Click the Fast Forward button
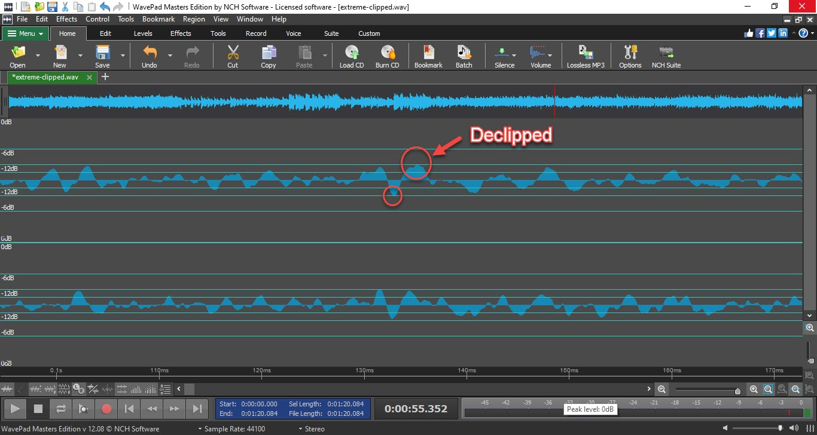The width and height of the screenshot is (817, 435). point(174,409)
